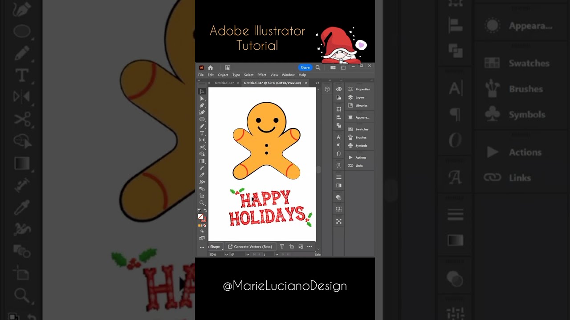Reset to default fill and stroke
Image resolution: width=570 pixels, height=320 pixels.
tap(199, 210)
